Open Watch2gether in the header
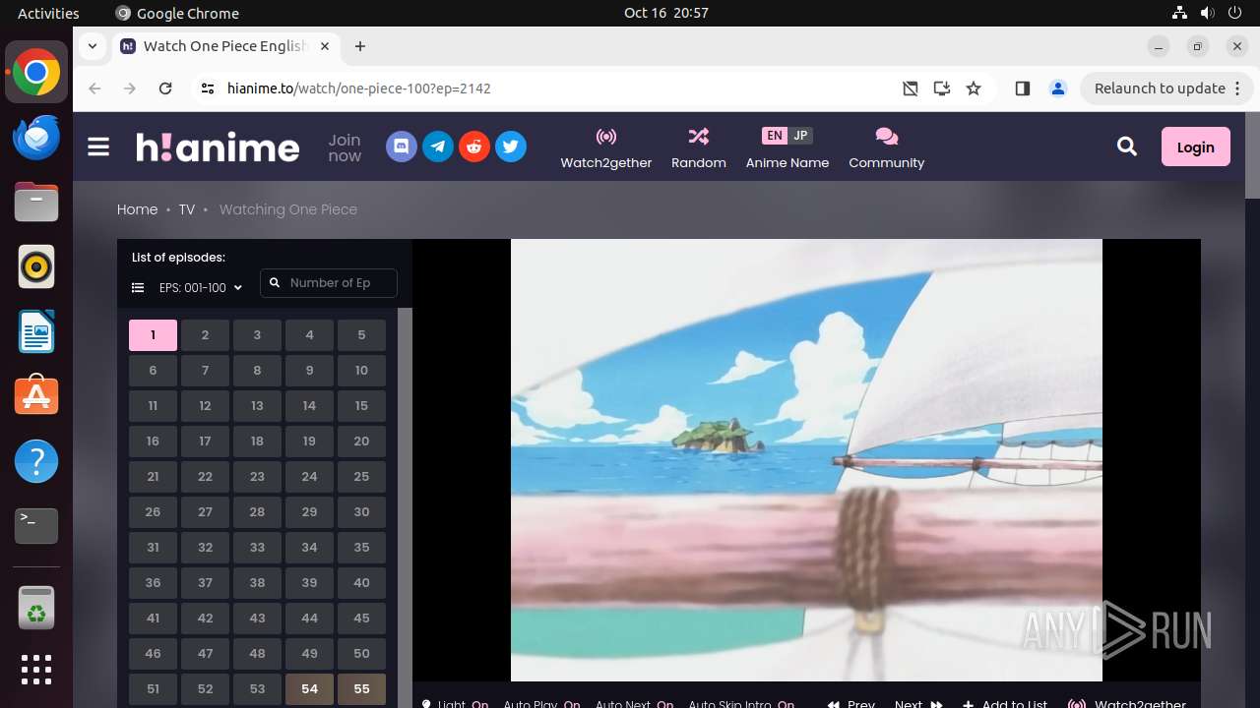 click(606, 148)
